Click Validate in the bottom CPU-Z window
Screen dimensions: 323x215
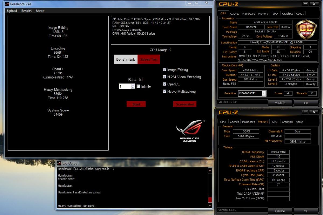pos(280,211)
